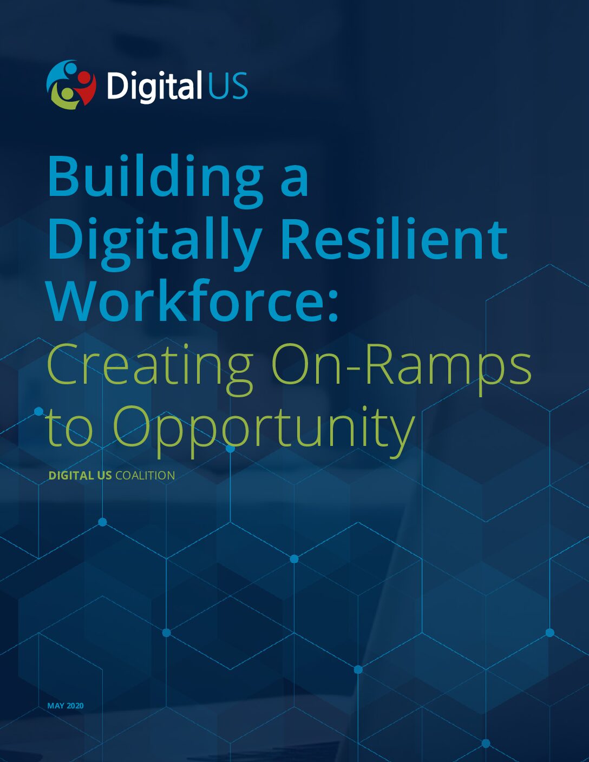This screenshot has width=589, height=762.
Task: Click the 'Digital US' logo wordmark
Action: pyautogui.click(x=177, y=86)
